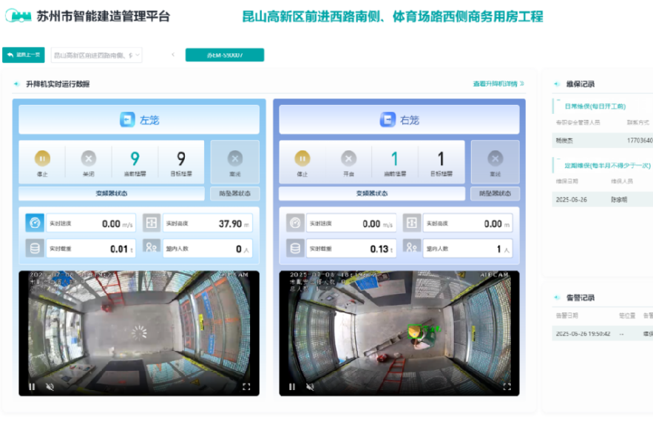The width and height of the screenshot is (653, 436).
Task: Click right cage real-time load icon
Action: coord(295,249)
